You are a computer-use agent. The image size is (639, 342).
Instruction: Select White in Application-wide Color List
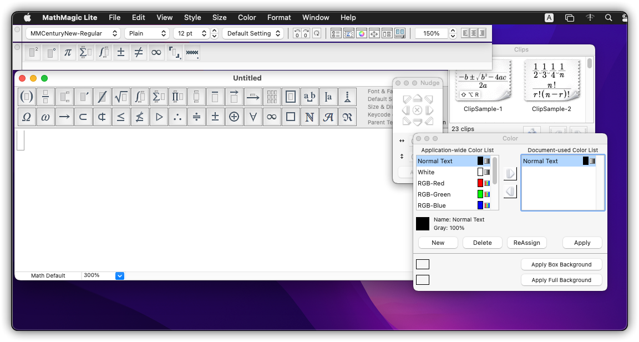[454, 172]
